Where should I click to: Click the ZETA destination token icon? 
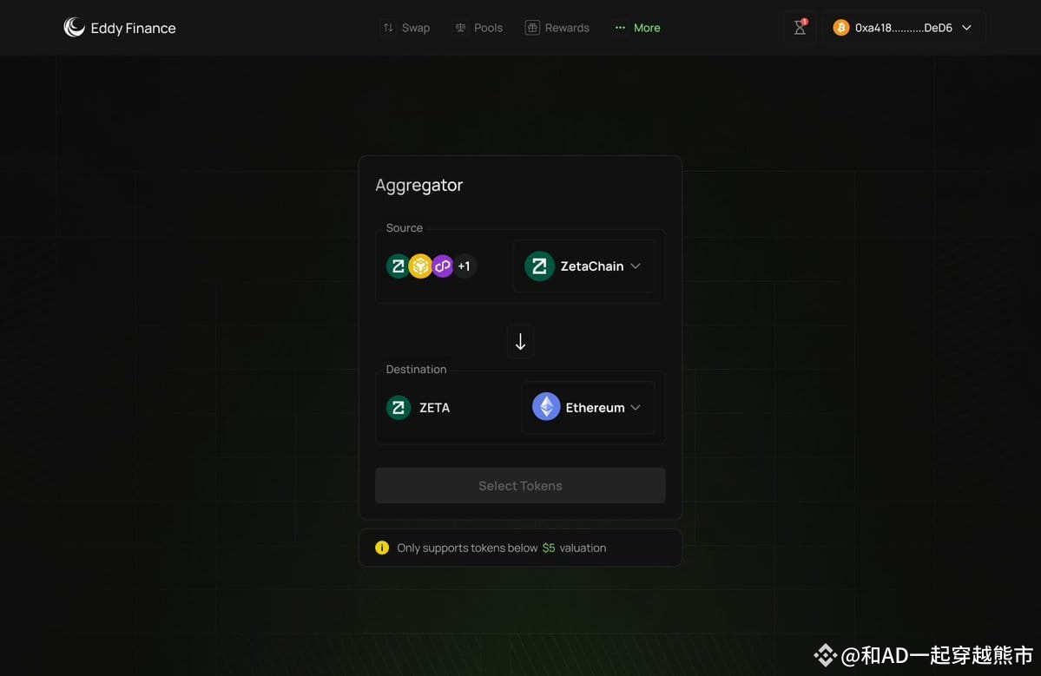[x=399, y=407]
